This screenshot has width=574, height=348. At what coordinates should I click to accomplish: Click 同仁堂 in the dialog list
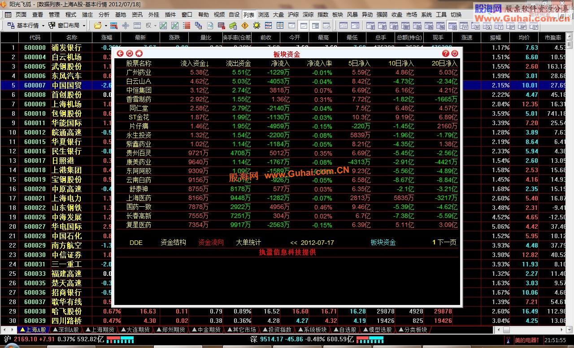pos(139,108)
